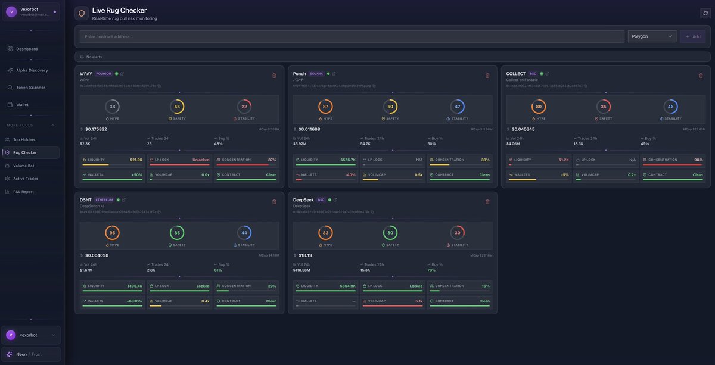
Task: Click the POLYGON badge on WPAY
Action: (x=104, y=74)
